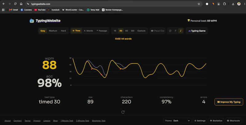The width and height of the screenshot is (246, 125).
Task: Open the Gmail bookmark
Action: tap(14, 10)
